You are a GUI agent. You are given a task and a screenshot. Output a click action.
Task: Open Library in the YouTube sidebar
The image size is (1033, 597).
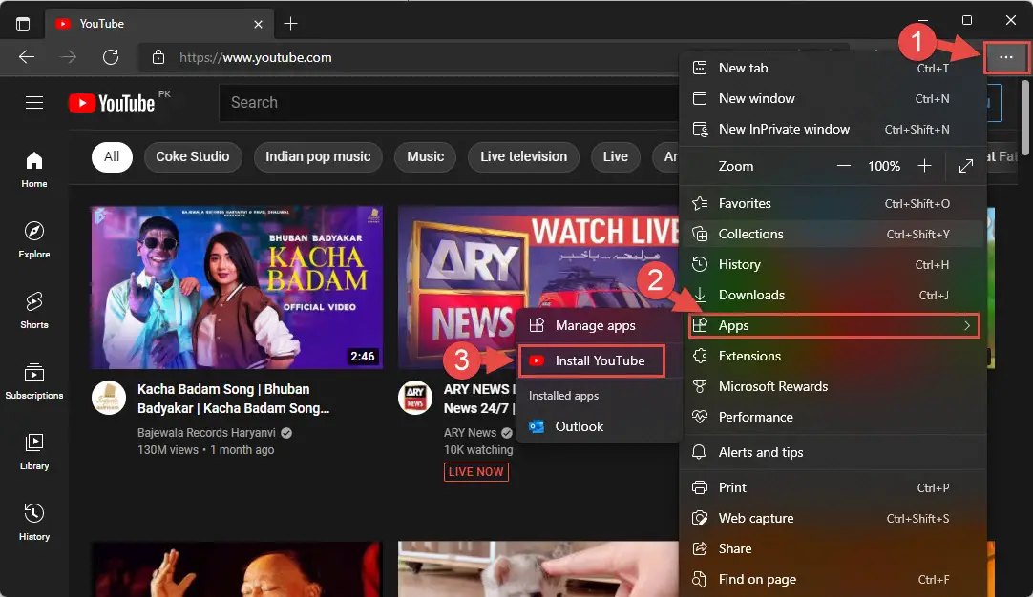tap(34, 451)
